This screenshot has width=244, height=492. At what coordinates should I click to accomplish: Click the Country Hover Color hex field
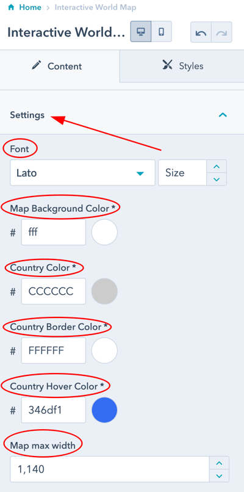click(53, 410)
